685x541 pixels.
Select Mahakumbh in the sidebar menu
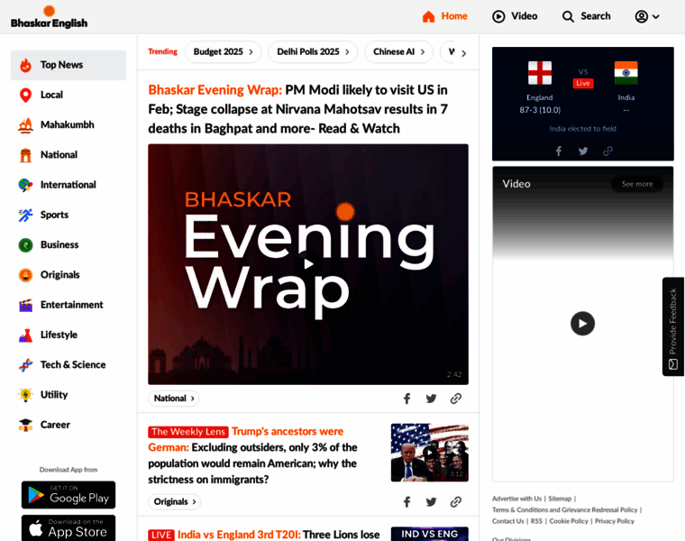tap(68, 125)
